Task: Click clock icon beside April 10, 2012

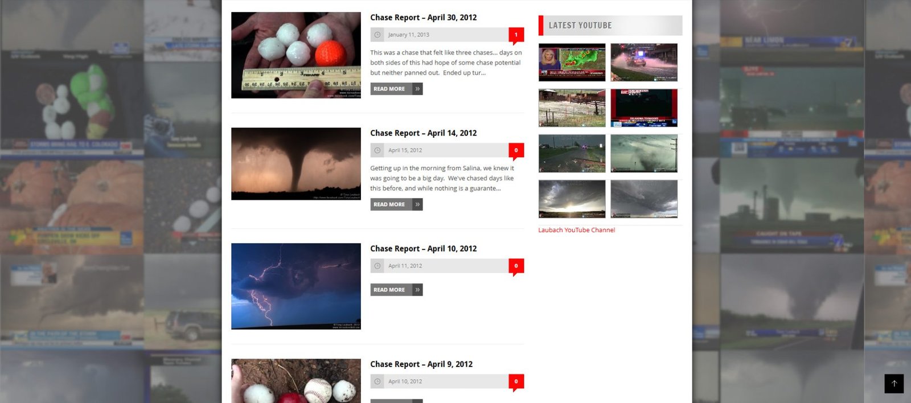Action: (377, 381)
